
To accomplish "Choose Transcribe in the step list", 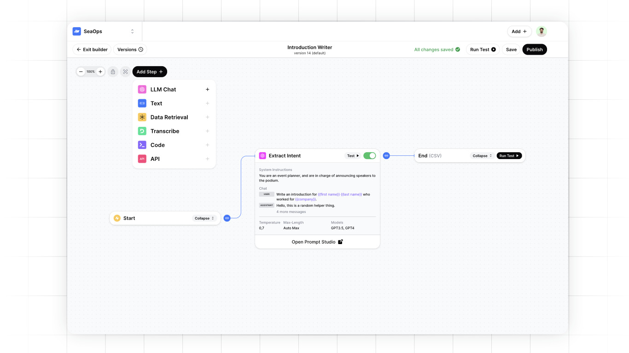I will click(x=165, y=131).
